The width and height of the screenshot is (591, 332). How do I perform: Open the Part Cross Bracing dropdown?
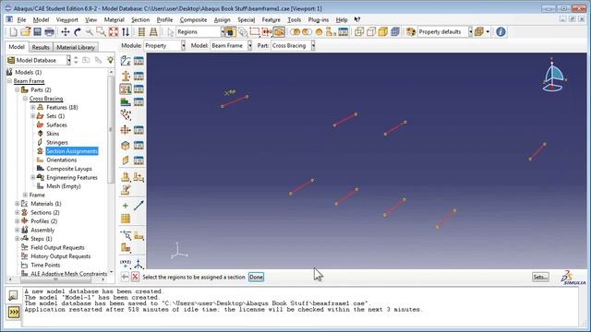coord(313,45)
